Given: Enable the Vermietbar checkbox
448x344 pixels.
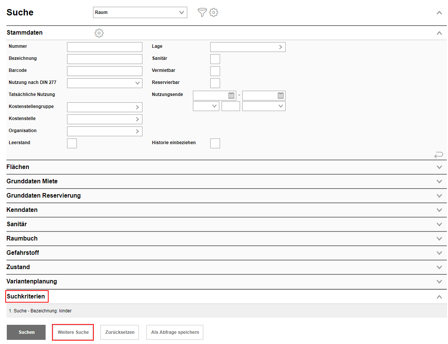Looking at the screenshot, I should (215, 71).
